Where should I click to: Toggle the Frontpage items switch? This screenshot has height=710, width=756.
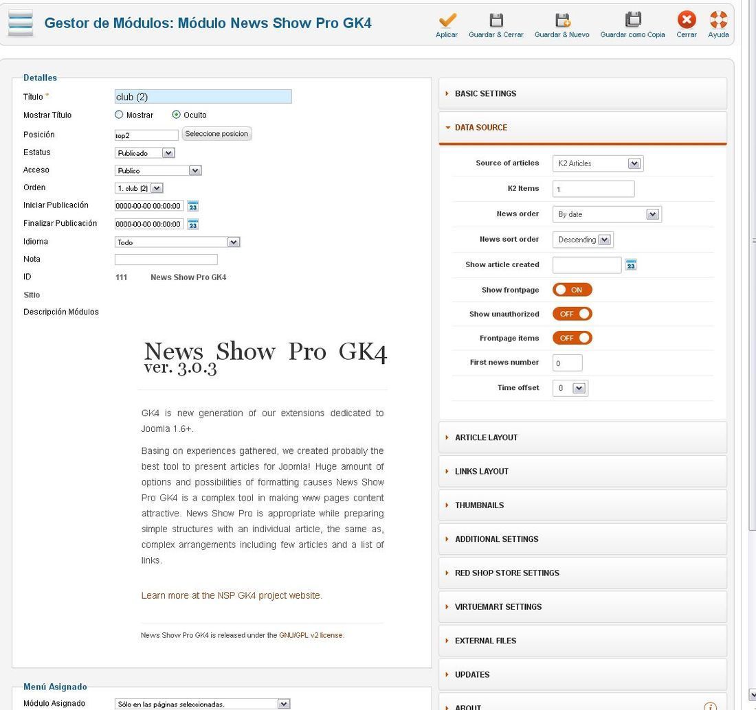coord(572,338)
